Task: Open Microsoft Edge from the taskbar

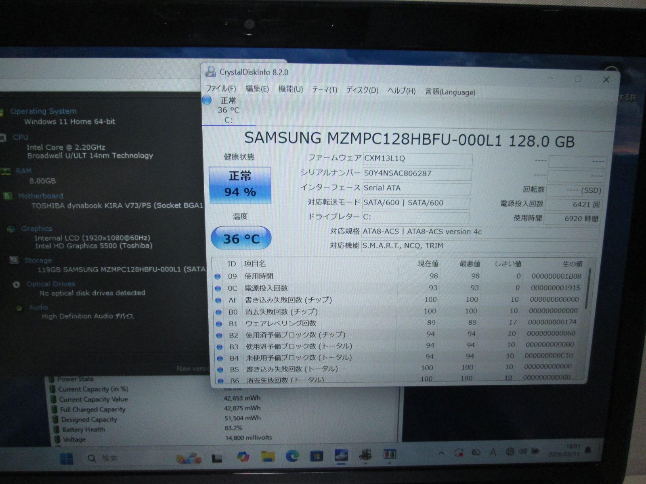Action: pos(292,456)
